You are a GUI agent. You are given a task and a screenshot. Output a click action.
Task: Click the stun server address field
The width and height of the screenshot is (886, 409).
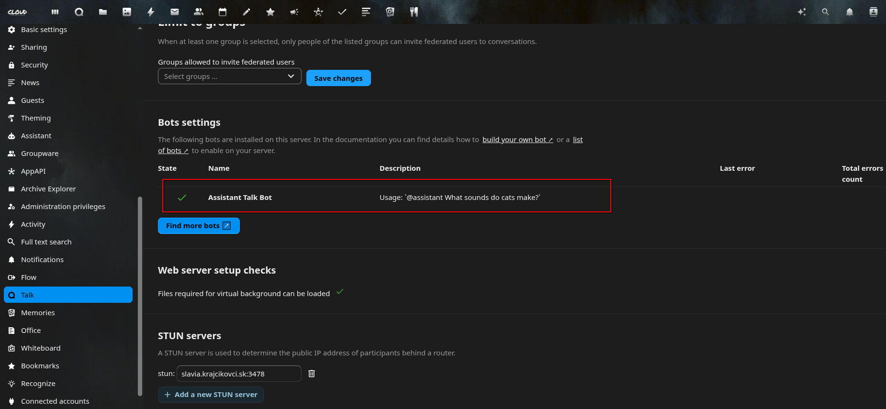coord(239,374)
